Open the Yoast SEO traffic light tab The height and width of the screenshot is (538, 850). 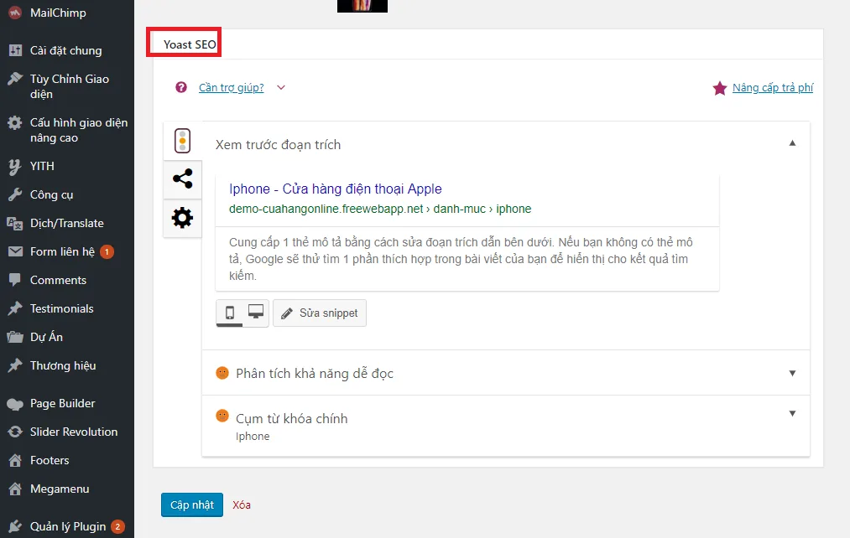pyautogui.click(x=182, y=141)
